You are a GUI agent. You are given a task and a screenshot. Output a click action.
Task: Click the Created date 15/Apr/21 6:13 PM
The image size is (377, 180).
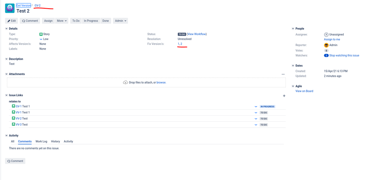coord(335,71)
